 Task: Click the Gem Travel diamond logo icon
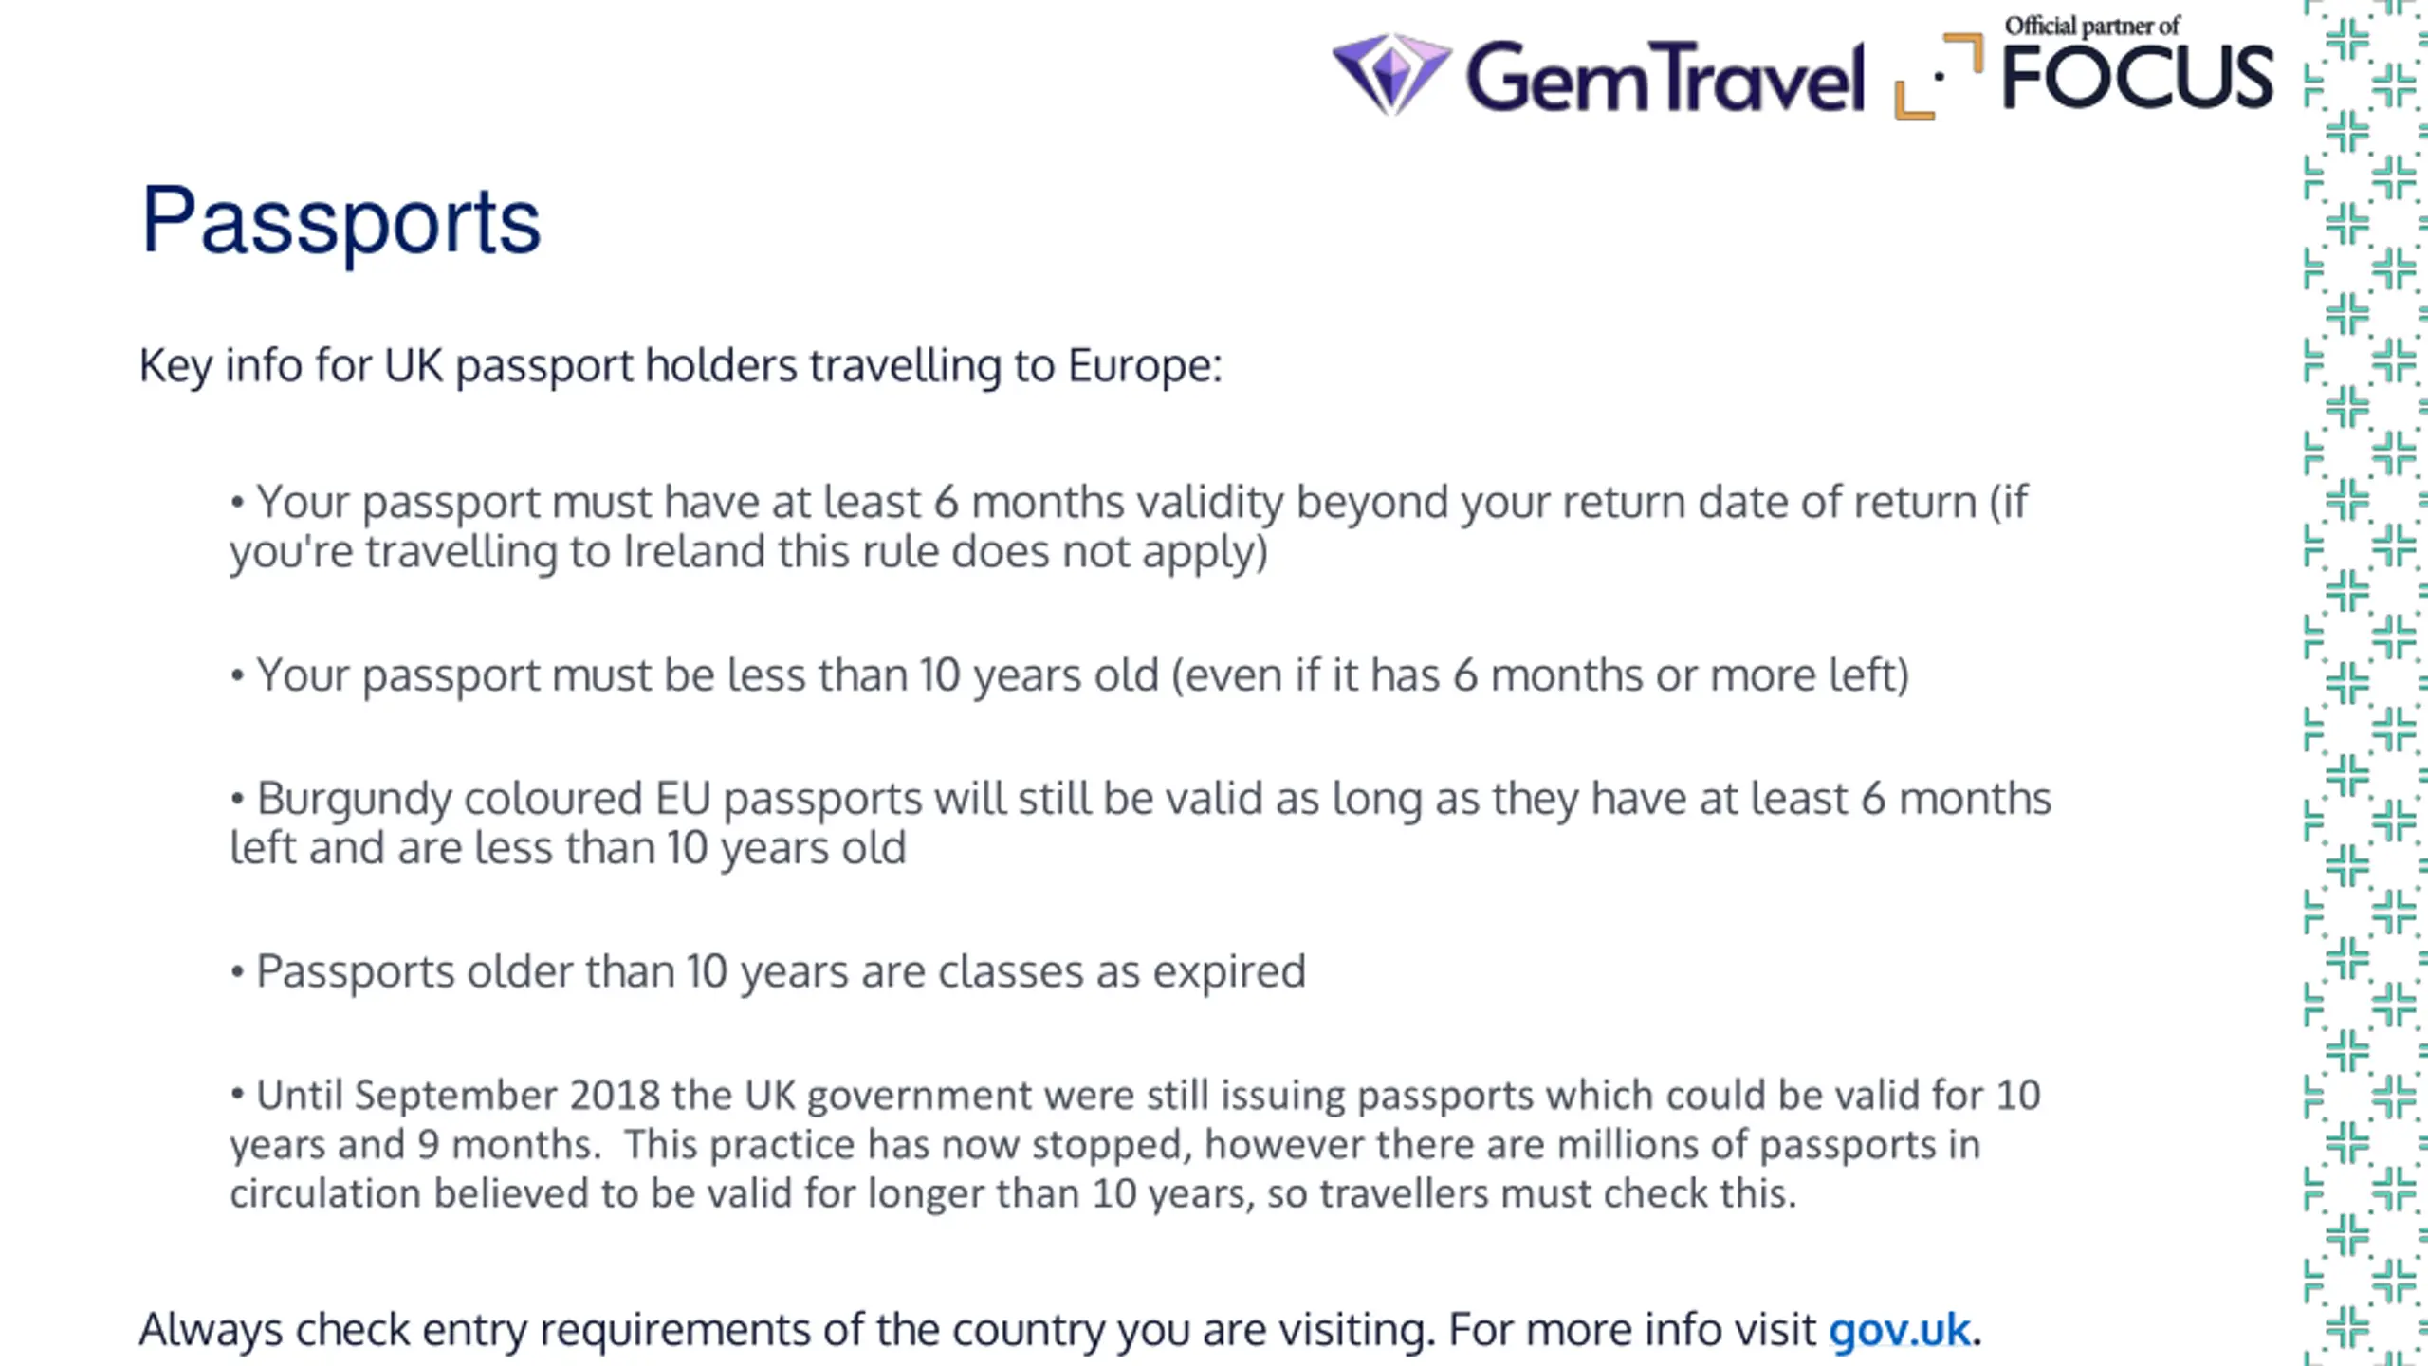click(x=1391, y=74)
